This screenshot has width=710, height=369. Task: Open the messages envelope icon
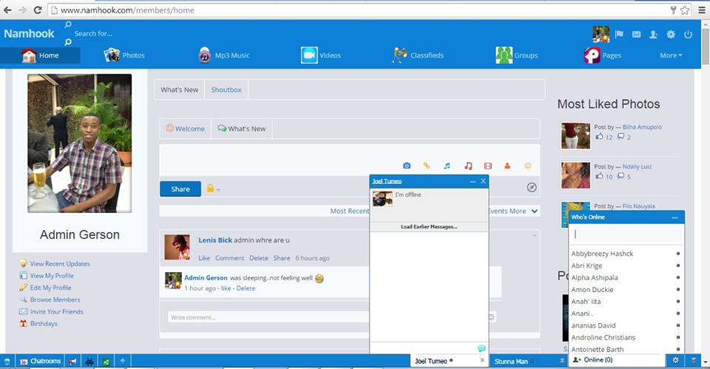click(x=636, y=34)
